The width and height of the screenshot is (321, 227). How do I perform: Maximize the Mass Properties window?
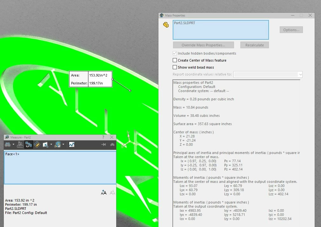[x=301, y=15]
